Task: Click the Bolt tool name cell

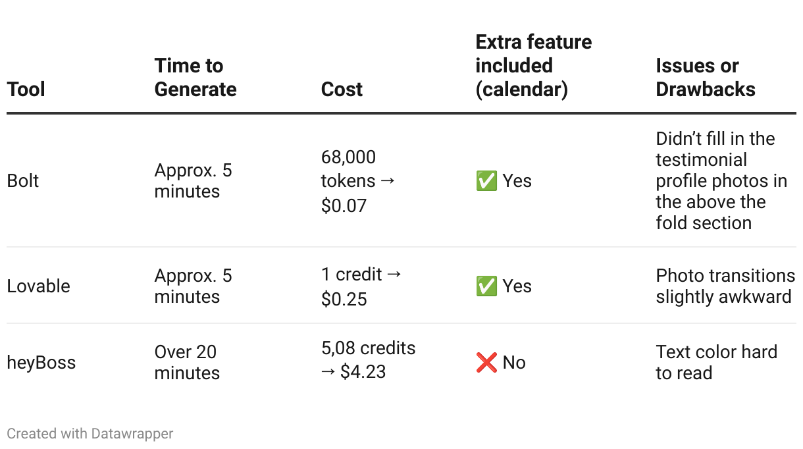Action: click(x=23, y=181)
